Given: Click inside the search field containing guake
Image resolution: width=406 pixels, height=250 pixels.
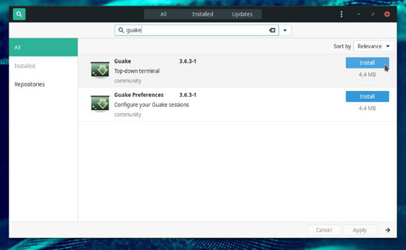Looking at the screenshot, I should click(x=197, y=30).
